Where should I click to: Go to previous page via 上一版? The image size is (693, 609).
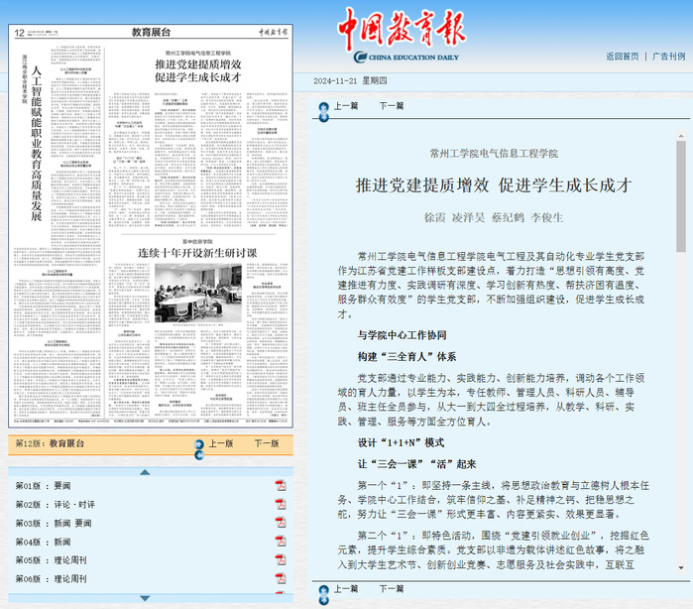point(220,443)
